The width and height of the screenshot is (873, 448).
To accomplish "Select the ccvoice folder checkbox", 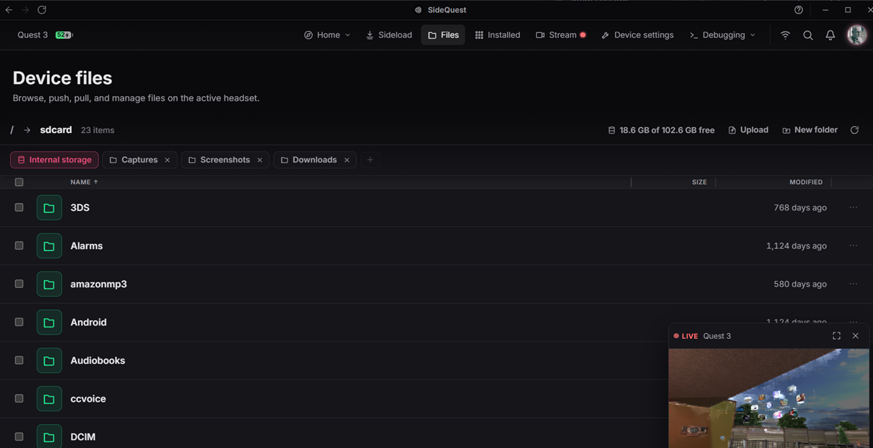I will click(19, 399).
